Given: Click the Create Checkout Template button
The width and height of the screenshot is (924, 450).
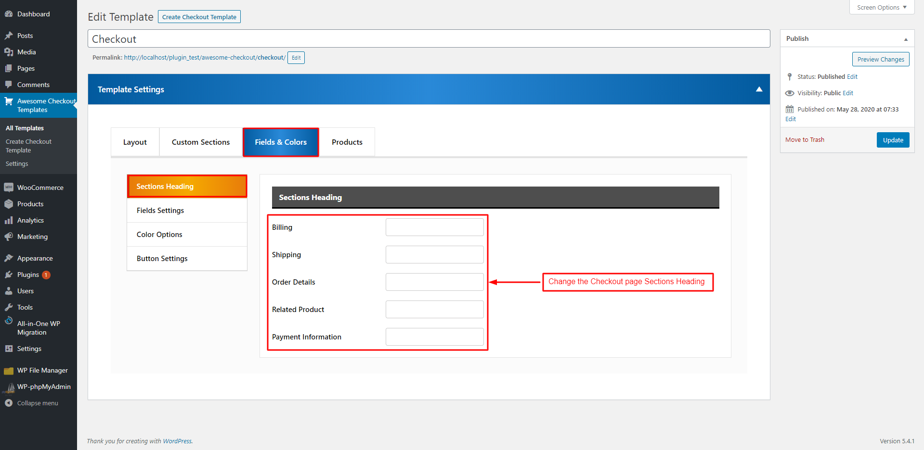Looking at the screenshot, I should click(199, 17).
